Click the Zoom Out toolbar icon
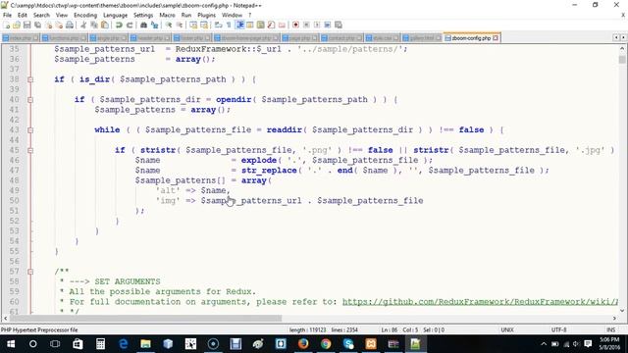 pos(179,25)
